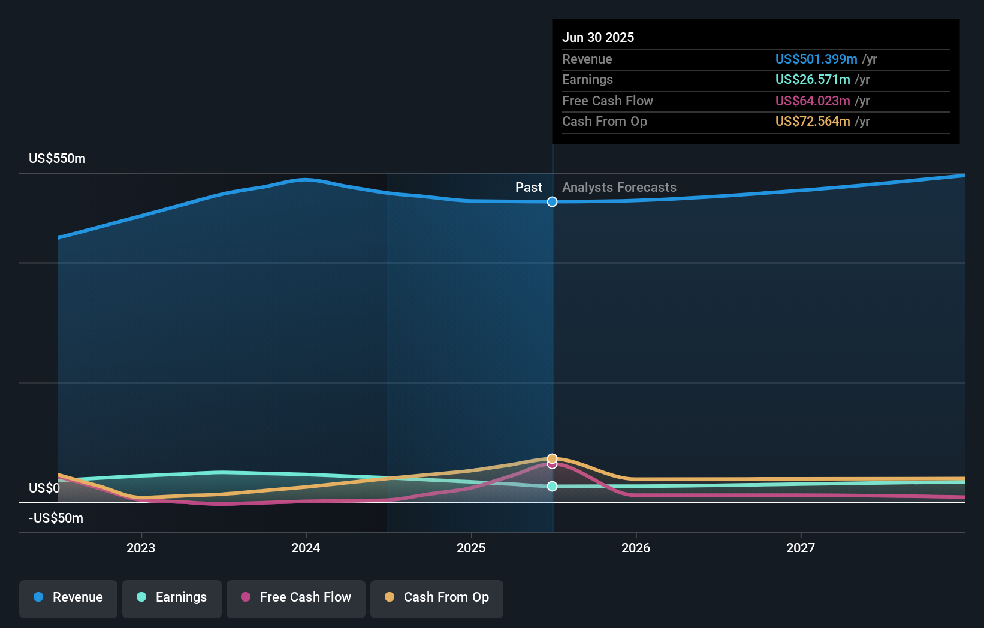Click the 'Earnings' row label in tooltip
984x628 pixels.
click(587, 79)
